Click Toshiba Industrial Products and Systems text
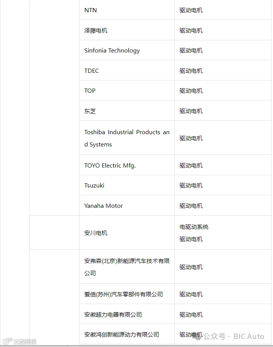 [x=127, y=138]
